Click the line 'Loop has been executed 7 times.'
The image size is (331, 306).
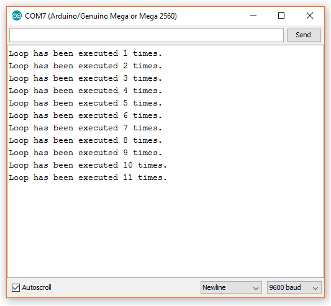click(x=85, y=128)
